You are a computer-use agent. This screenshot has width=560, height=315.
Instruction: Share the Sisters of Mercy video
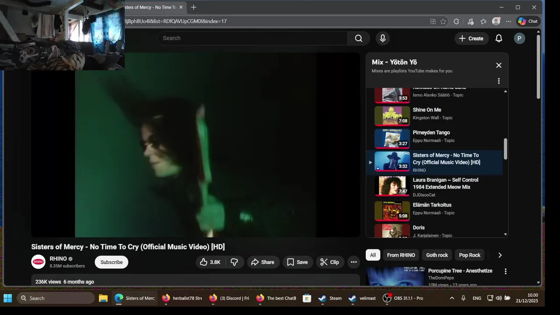point(263,262)
